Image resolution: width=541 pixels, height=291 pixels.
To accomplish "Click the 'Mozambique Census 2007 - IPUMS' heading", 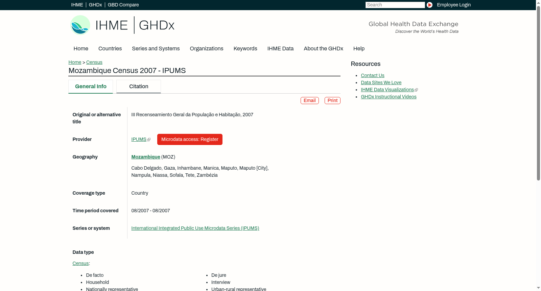I will [127, 71].
